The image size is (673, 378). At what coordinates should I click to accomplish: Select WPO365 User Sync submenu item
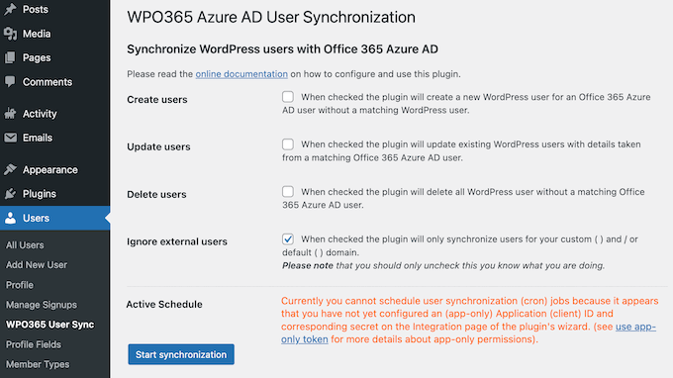(x=49, y=325)
